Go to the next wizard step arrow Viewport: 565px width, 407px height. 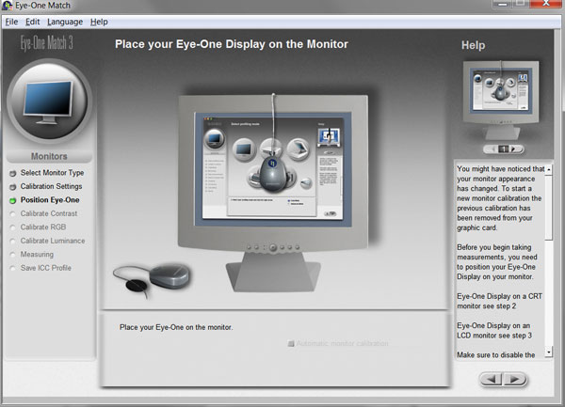[515, 379]
